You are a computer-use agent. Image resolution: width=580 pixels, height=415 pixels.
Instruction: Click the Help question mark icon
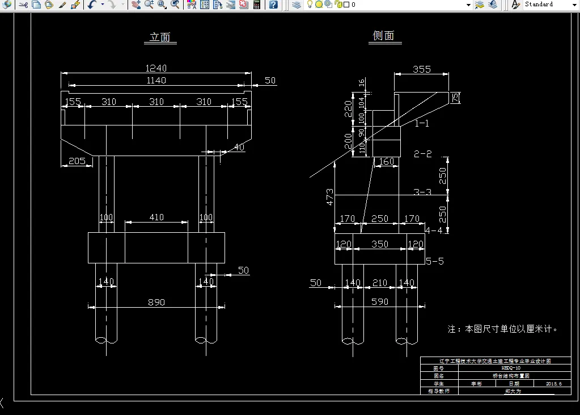point(273,5)
